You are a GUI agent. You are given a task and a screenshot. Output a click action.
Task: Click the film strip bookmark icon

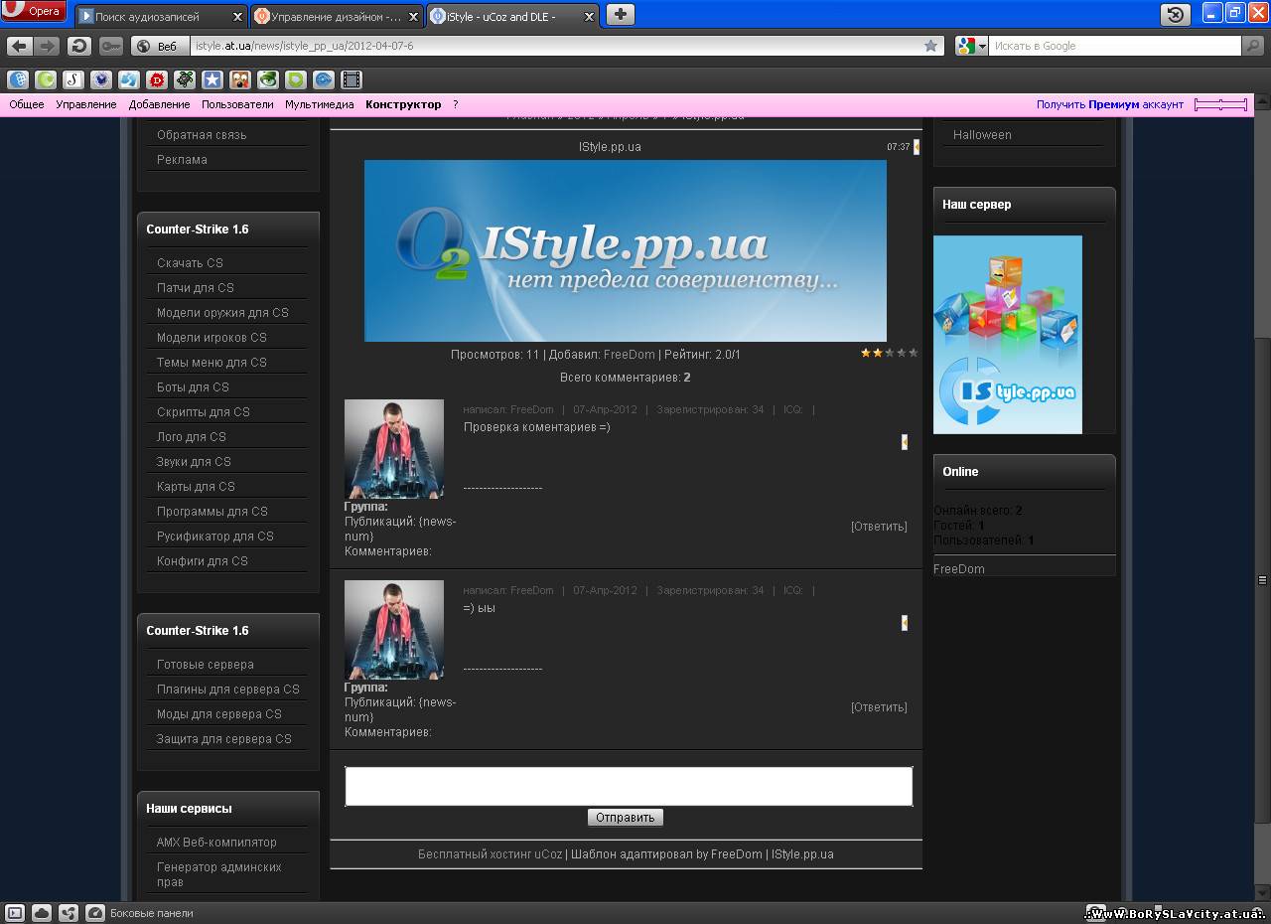coord(352,79)
